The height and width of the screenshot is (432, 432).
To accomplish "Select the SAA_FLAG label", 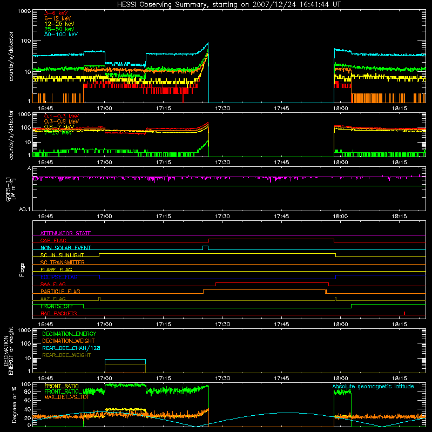I will 53,284.
